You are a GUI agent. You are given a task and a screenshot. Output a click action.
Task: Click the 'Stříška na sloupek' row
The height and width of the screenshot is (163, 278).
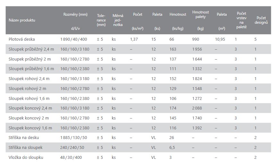[138, 147]
